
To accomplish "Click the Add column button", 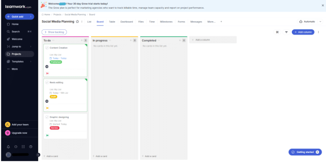I will (303, 32).
